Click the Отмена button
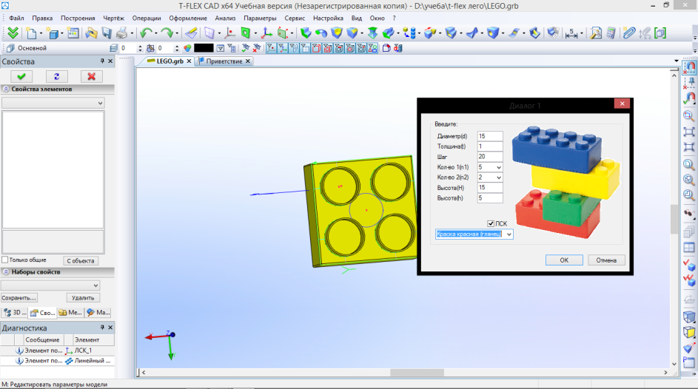 coord(606,260)
